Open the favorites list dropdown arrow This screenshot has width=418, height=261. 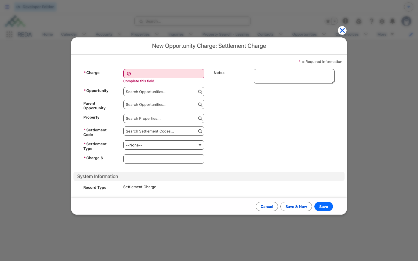coord(335,21)
